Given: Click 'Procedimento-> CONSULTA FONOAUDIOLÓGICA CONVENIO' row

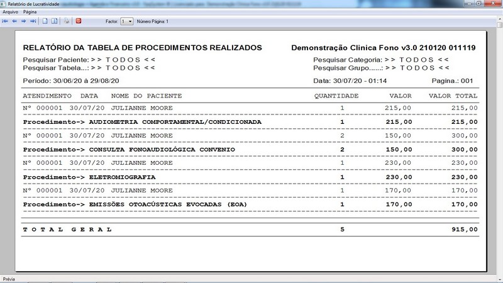Looking at the screenshot, I should click(x=250, y=150).
